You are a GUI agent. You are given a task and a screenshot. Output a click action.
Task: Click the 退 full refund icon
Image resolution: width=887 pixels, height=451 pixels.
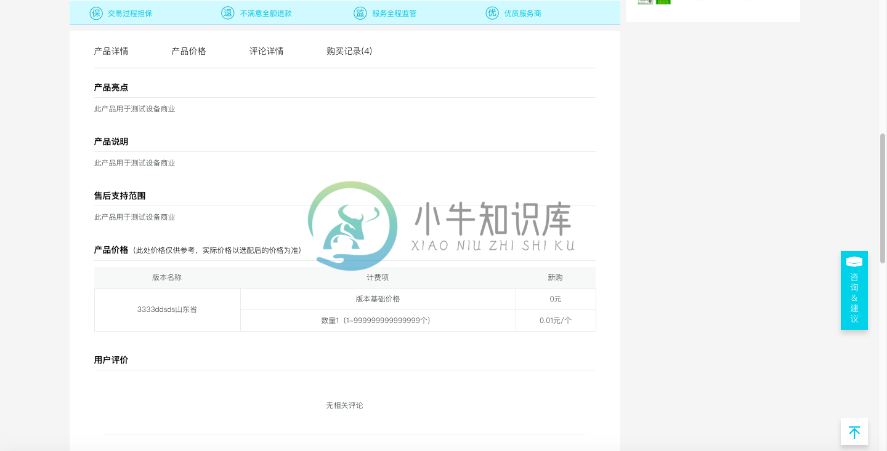pos(228,13)
